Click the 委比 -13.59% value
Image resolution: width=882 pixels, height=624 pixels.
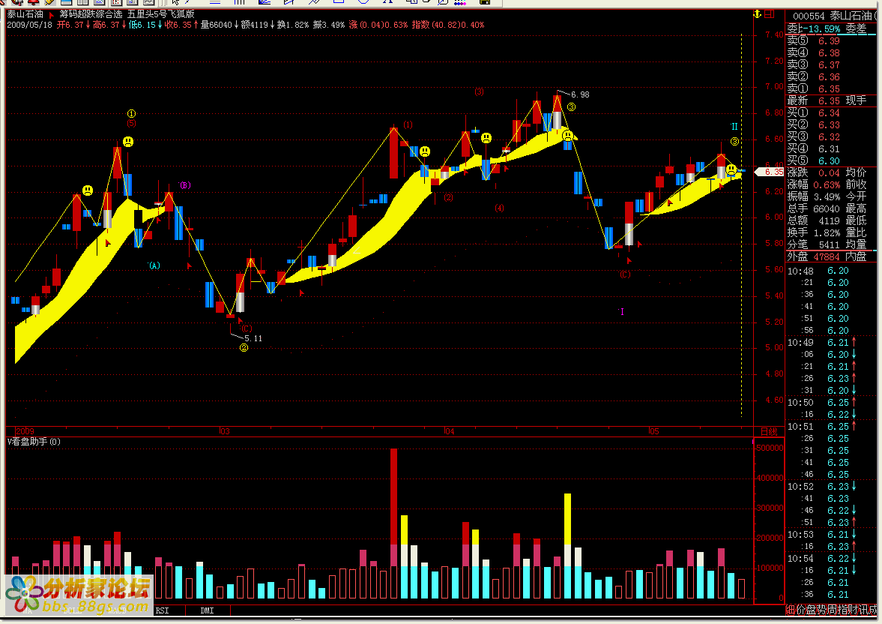click(824, 28)
